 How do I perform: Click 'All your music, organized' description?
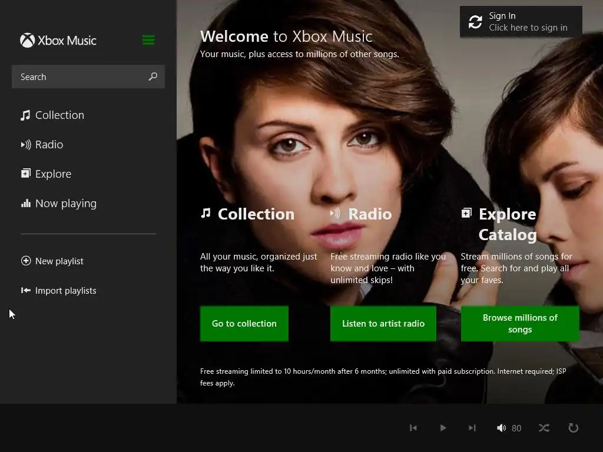click(x=259, y=262)
